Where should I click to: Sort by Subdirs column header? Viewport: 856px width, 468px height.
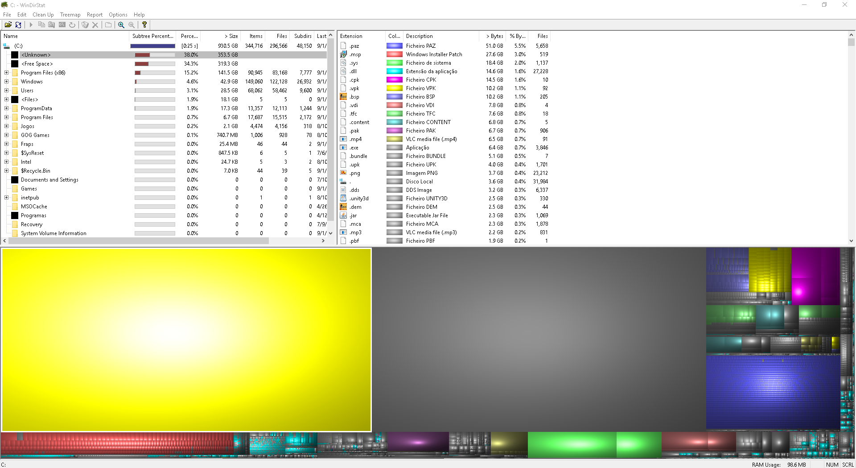(302, 36)
